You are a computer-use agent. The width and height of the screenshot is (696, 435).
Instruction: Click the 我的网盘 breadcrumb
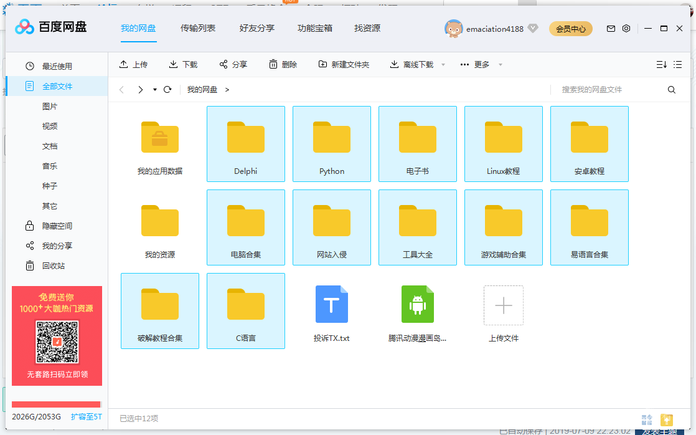202,90
